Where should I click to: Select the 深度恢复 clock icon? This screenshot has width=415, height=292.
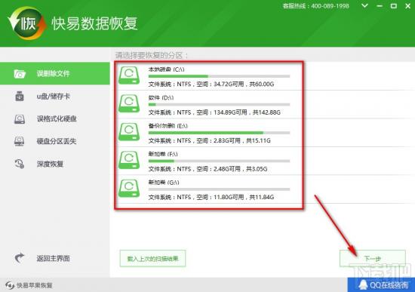coord(20,164)
